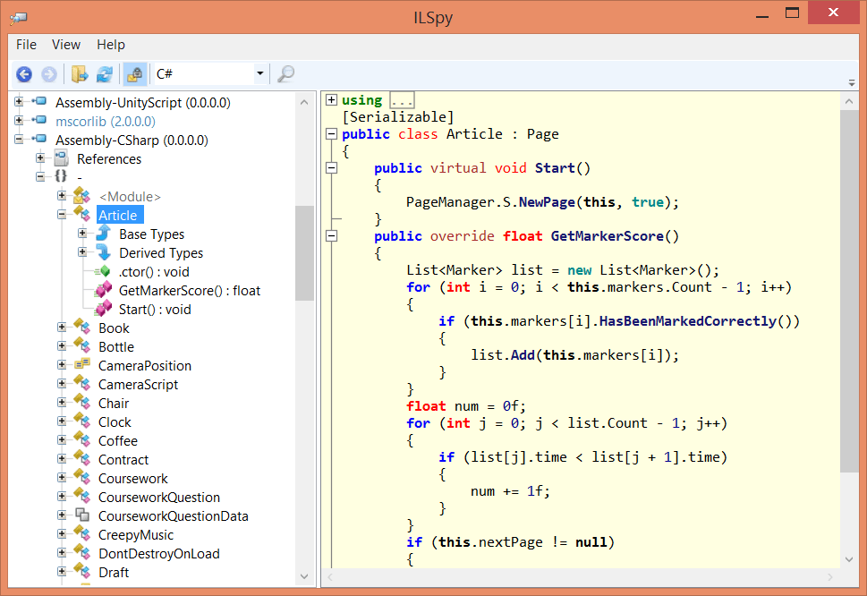Click the tree panel vertical scrollbar thumb
This screenshot has width=867, height=596.
pyautogui.click(x=304, y=252)
